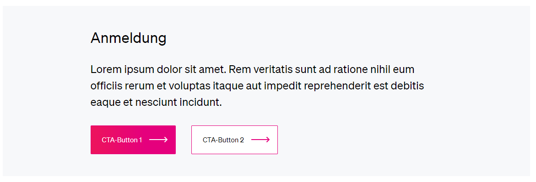Click the filled magenta CTA-Button 1
Viewport: 536px width, 182px height.
[133, 140]
